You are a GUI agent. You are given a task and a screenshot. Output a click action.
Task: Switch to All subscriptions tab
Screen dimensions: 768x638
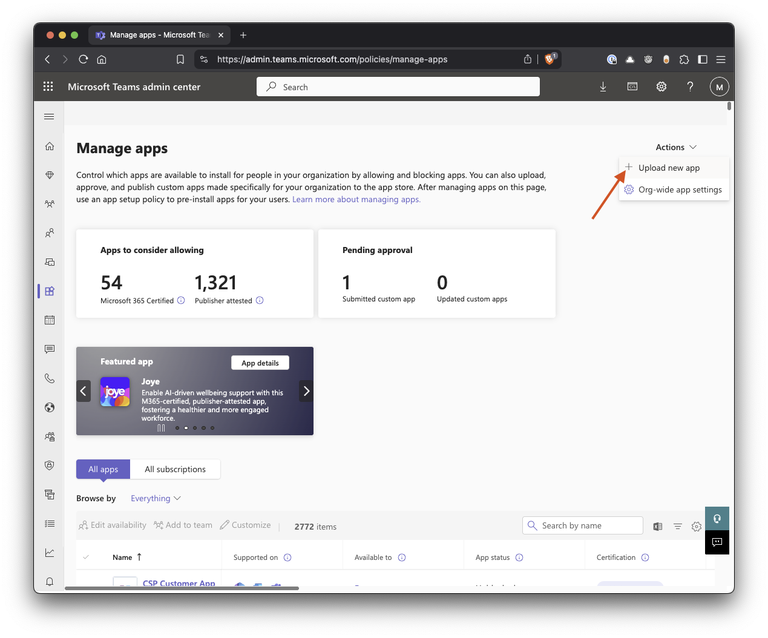coord(175,469)
